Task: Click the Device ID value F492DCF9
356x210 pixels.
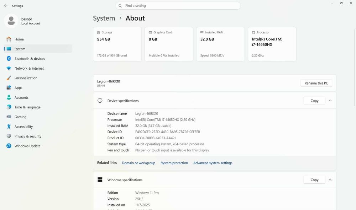Action: (168, 132)
